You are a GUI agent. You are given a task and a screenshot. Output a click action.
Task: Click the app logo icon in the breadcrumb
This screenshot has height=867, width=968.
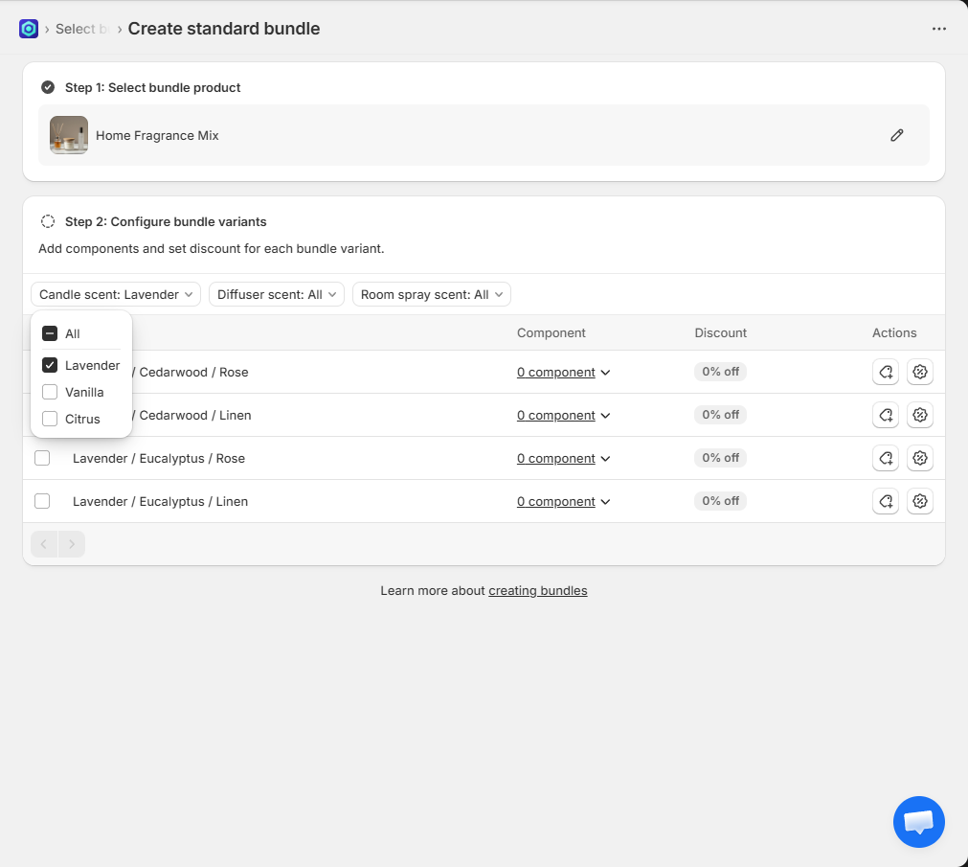pyautogui.click(x=29, y=29)
